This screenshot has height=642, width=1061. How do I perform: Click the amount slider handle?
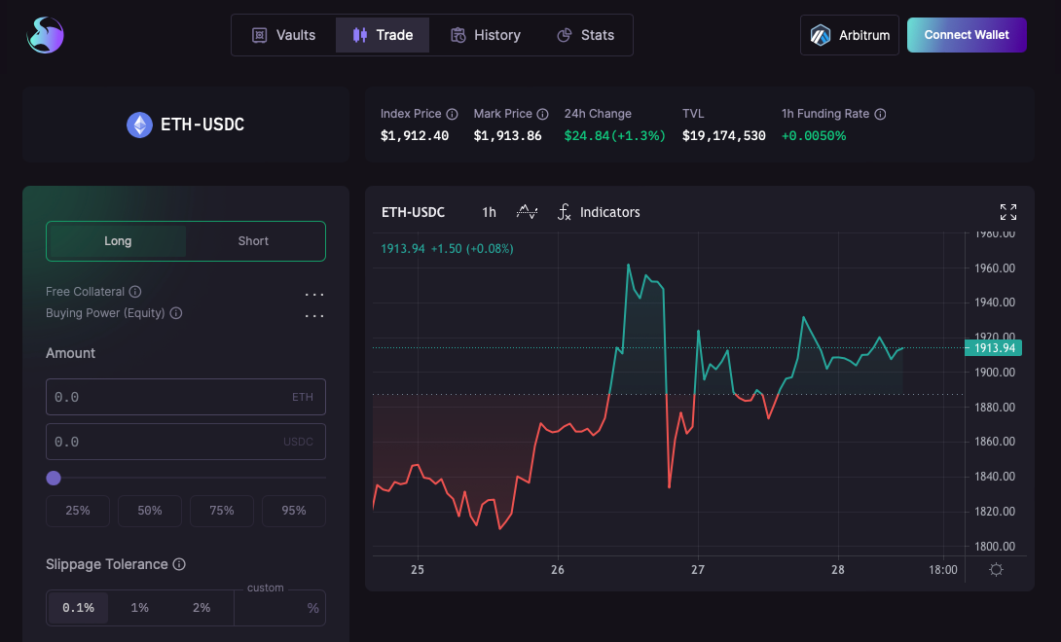(x=54, y=479)
